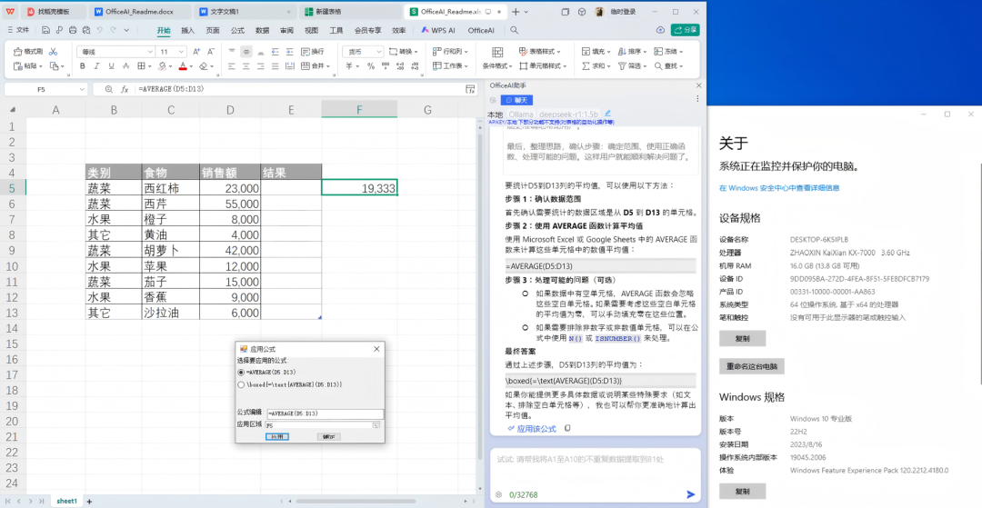This screenshot has width=982, height=508.
Task: Click the cut scissors icon
Action: pyautogui.click(x=54, y=52)
